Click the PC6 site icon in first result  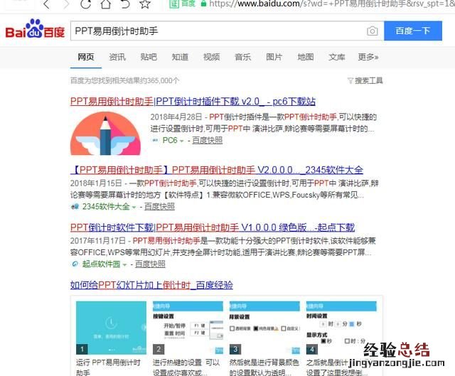155,141
